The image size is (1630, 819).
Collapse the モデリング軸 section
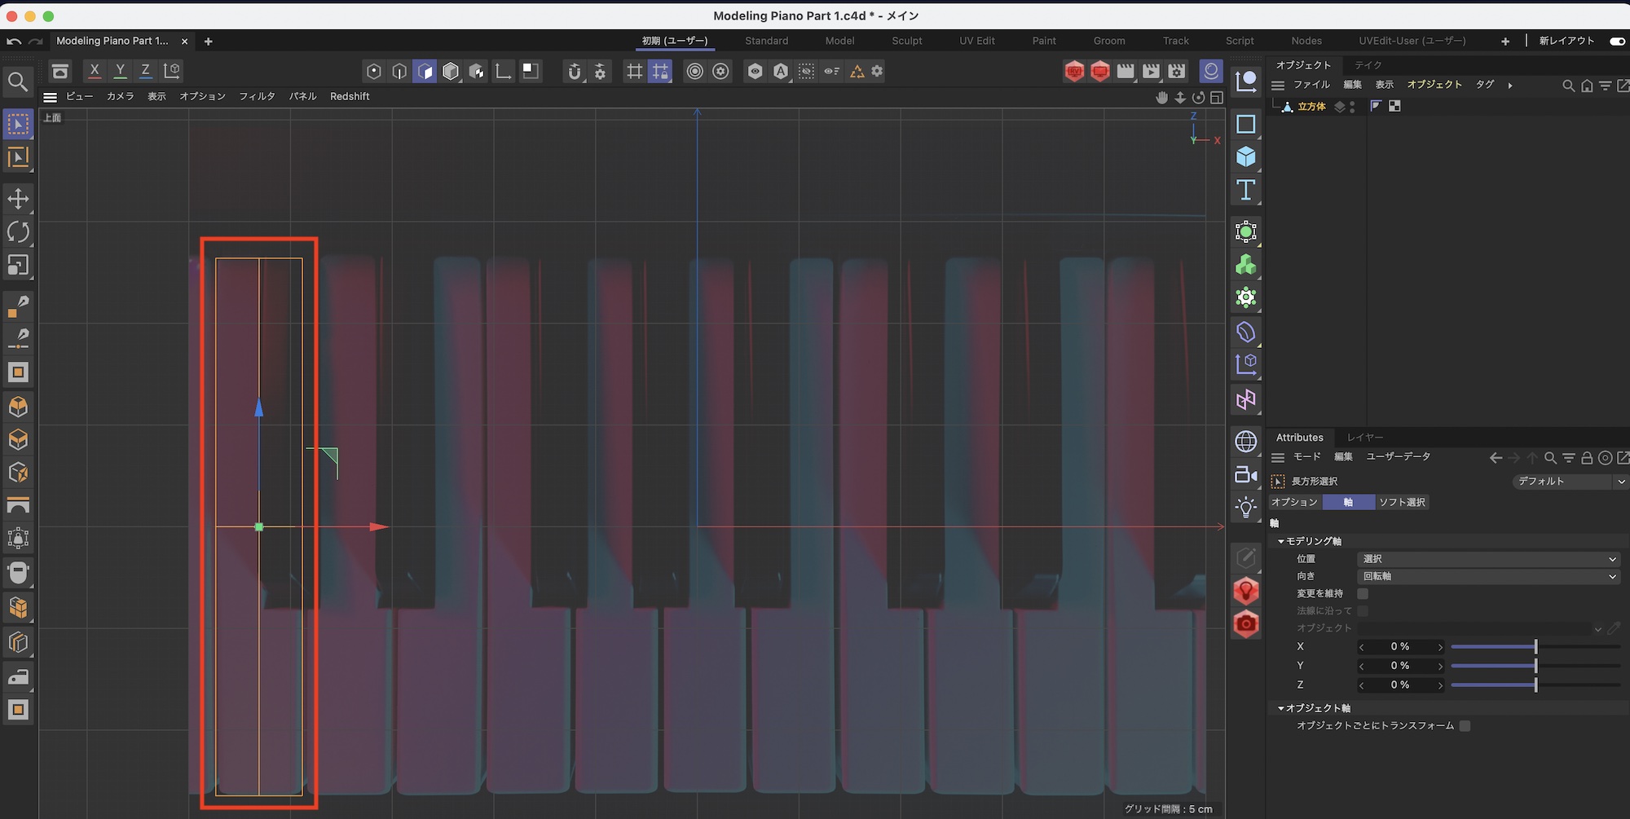pos(1281,541)
